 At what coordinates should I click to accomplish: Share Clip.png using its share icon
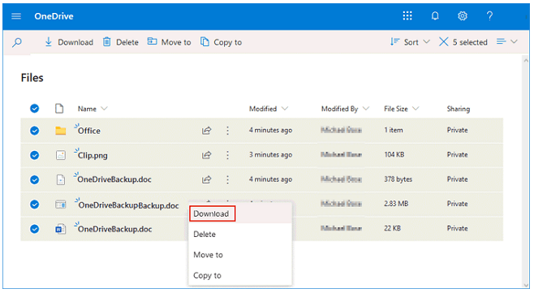tap(206, 155)
